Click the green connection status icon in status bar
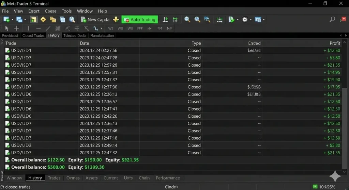The width and height of the screenshot is (349, 190). (x=315, y=187)
